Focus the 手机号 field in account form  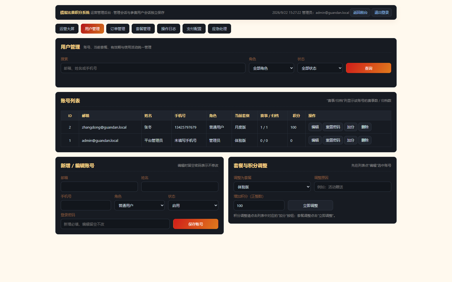pyautogui.click(x=86, y=205)
